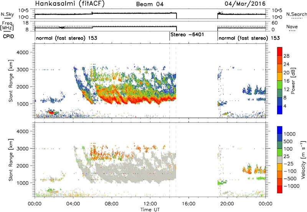This screenshot has width=307, height=212.
Task: Click the '20:00' time axis label
Action: [227, 204]
